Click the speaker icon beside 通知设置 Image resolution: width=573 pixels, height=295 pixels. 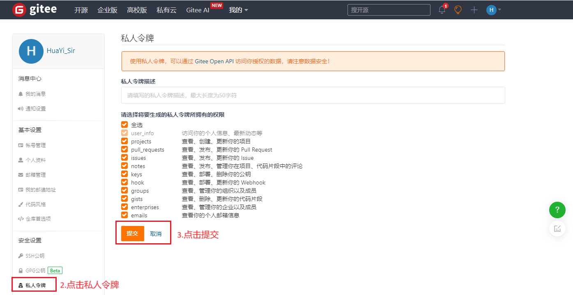(x=21, y=109)
